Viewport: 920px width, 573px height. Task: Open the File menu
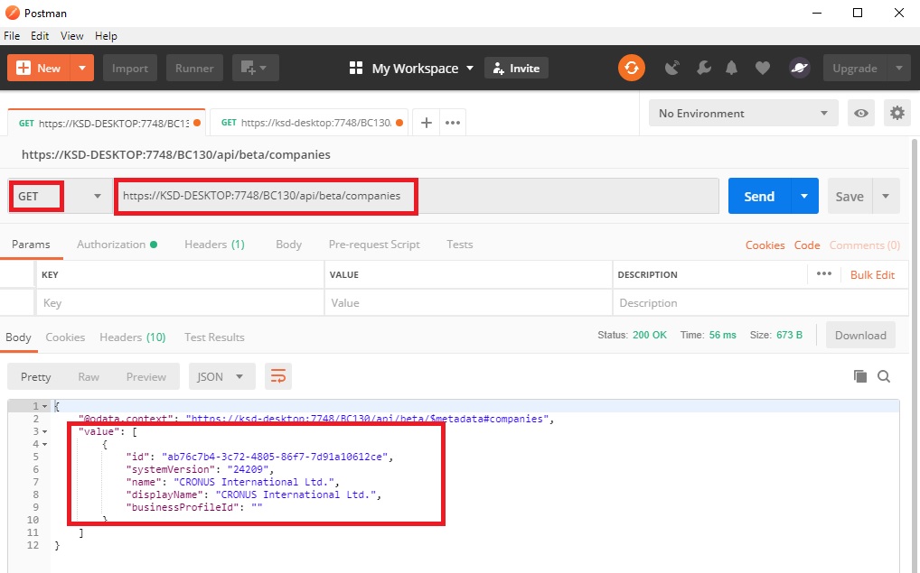(12, 36)
